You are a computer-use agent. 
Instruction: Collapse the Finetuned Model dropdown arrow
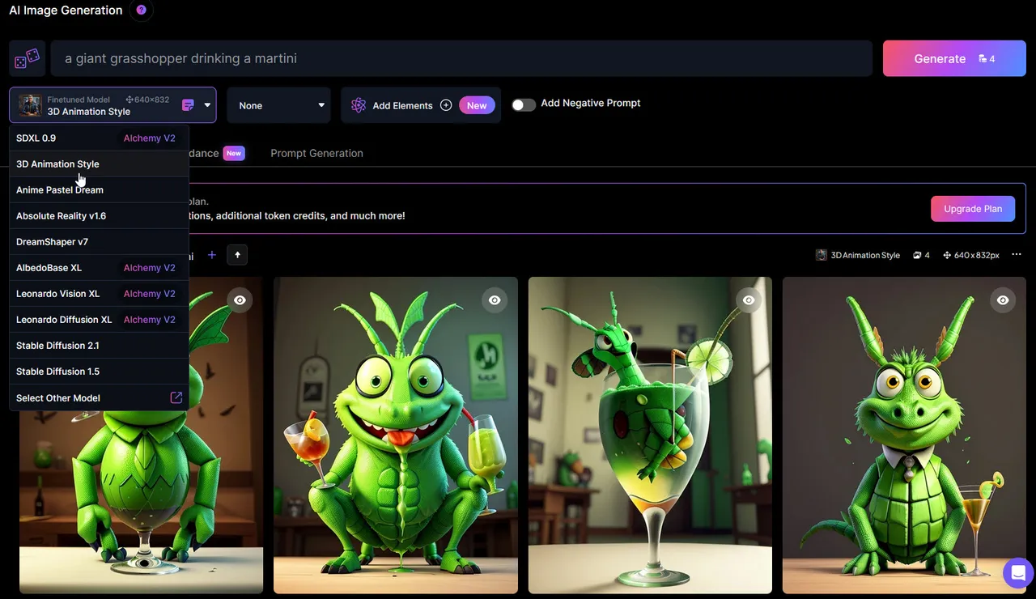pyautogui.click(x=207, y=105)
